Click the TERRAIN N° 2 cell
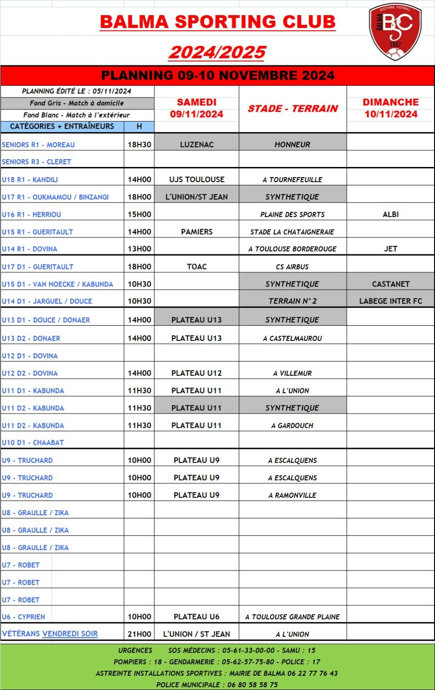The image size is (435, 690). coord(292,301)
